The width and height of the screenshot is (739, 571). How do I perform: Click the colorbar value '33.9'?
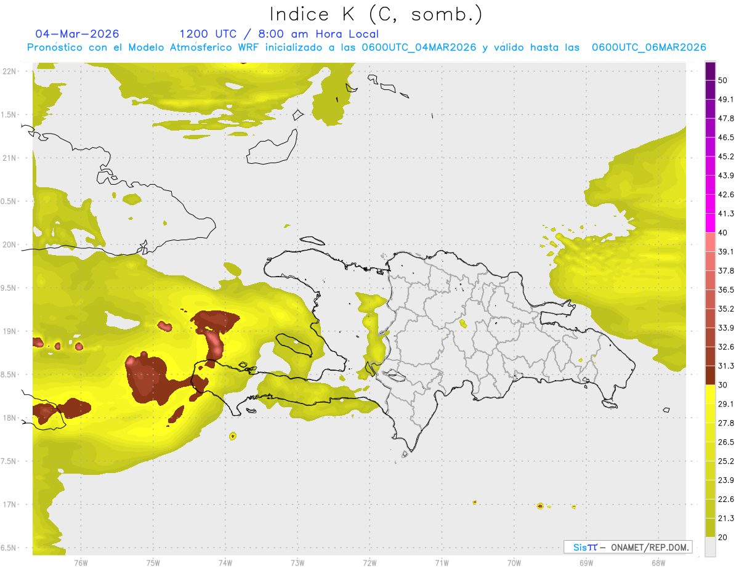[725, 328]
